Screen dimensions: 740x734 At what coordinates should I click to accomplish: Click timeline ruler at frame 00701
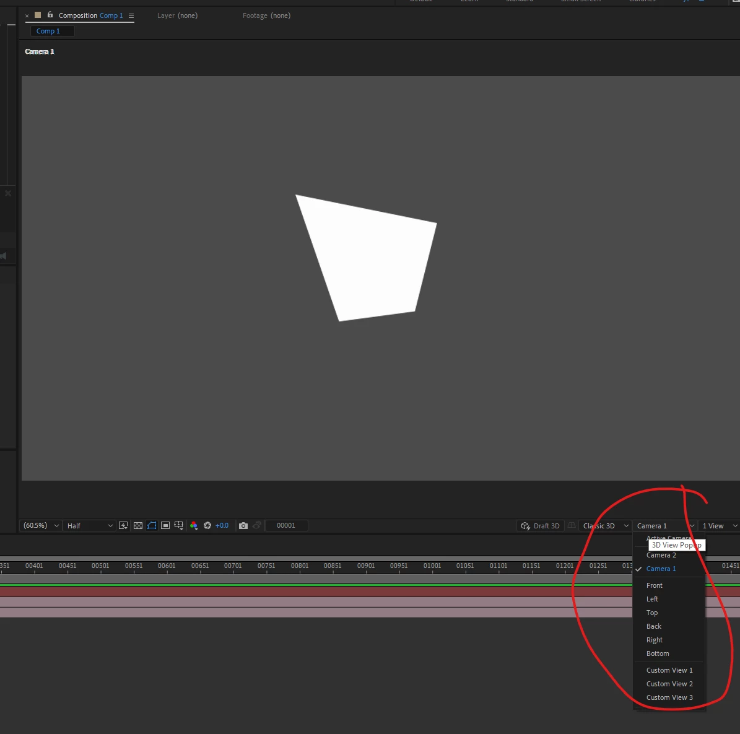(x=233, y=566)
